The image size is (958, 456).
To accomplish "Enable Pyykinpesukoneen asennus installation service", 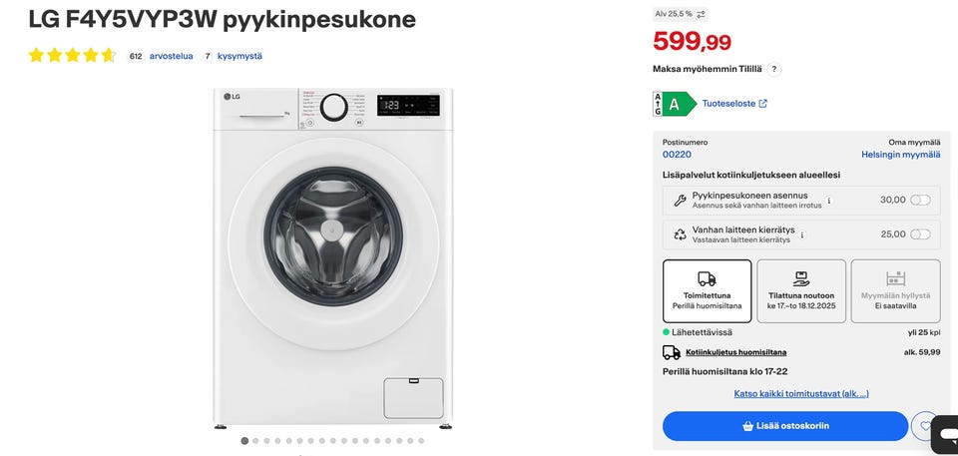I will [x=919, y=200].
